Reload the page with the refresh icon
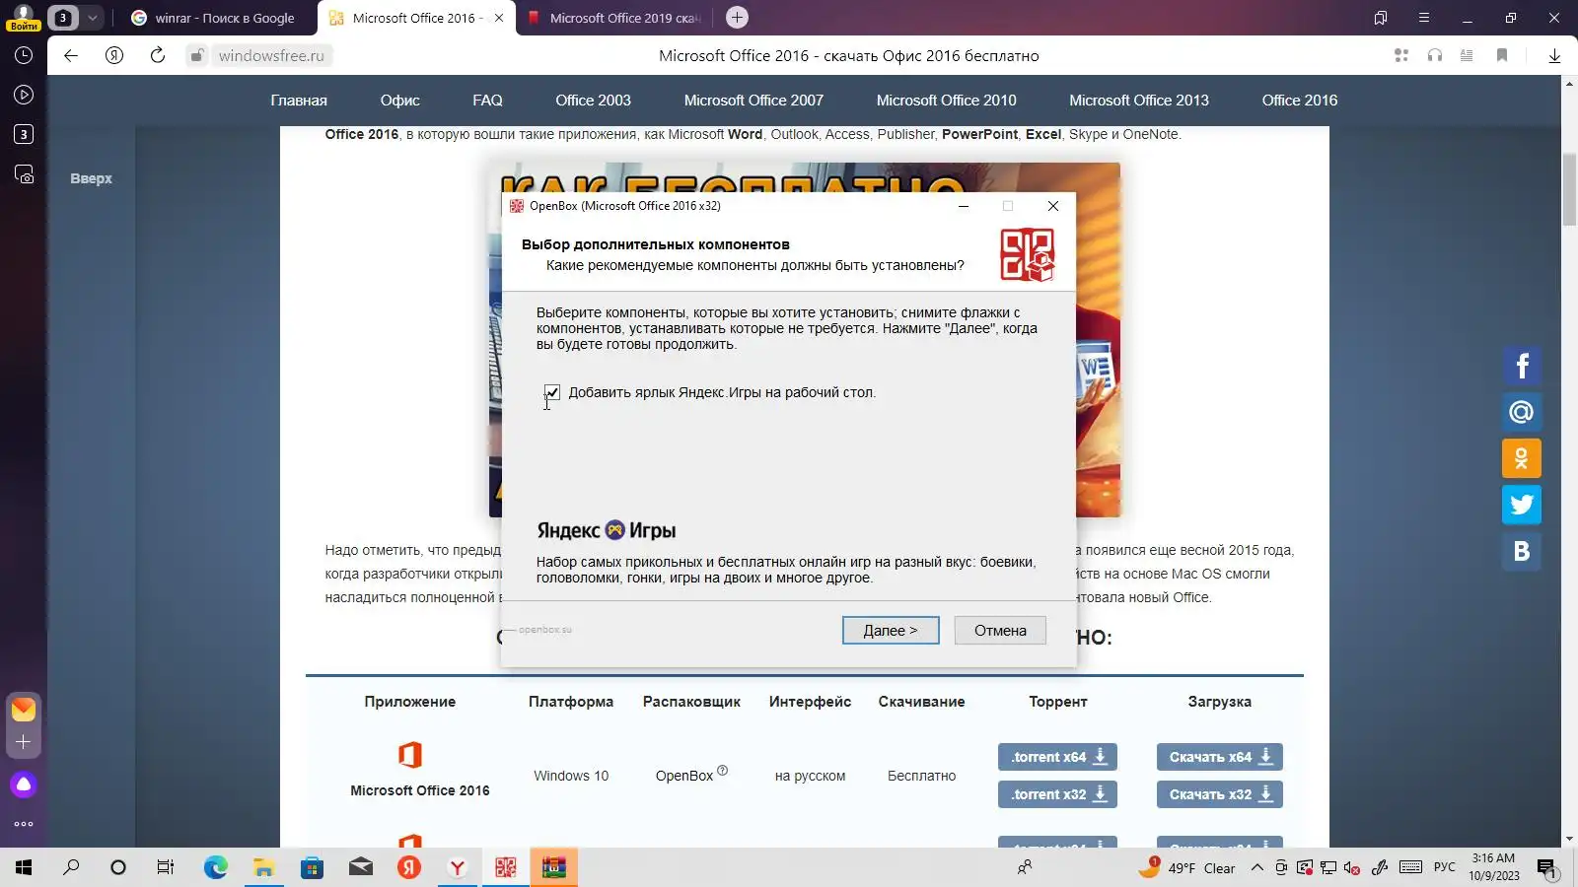Screen dimensions: 1578x887 point(158,55)
